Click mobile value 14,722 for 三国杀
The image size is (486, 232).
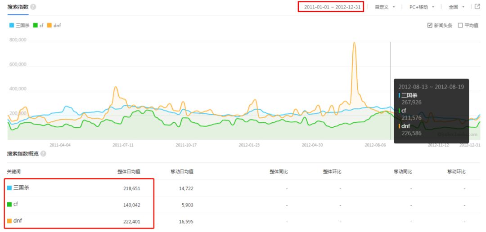(x=186, y=188)
